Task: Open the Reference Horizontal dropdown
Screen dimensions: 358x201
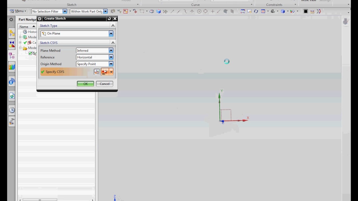Action: pyautogui.click(x=111, y=57)
